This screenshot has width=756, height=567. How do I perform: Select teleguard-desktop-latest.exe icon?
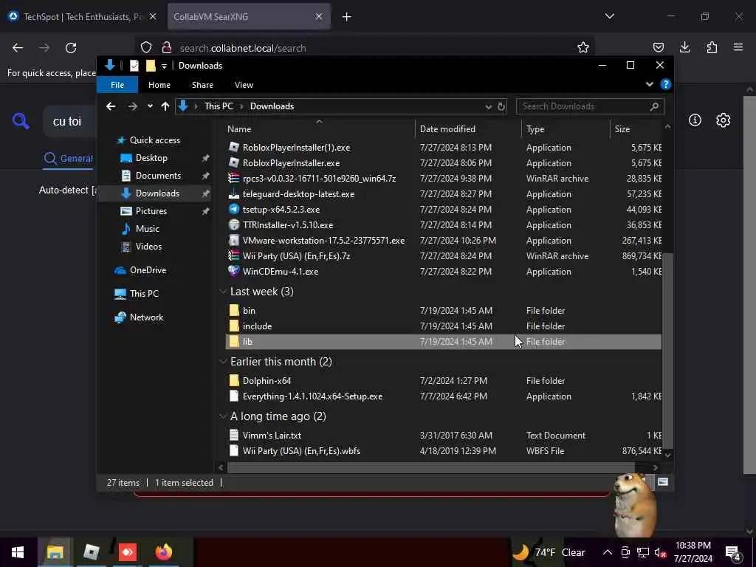pyautogui.click(x=234, y=194)
